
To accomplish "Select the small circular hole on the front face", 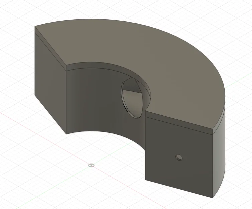I will pos(179,157).
